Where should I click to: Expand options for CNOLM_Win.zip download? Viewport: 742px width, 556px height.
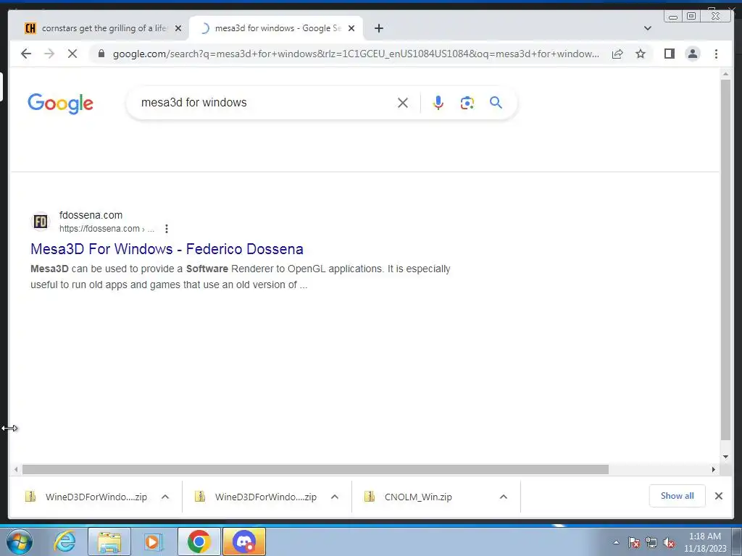(x=504, y=497)
